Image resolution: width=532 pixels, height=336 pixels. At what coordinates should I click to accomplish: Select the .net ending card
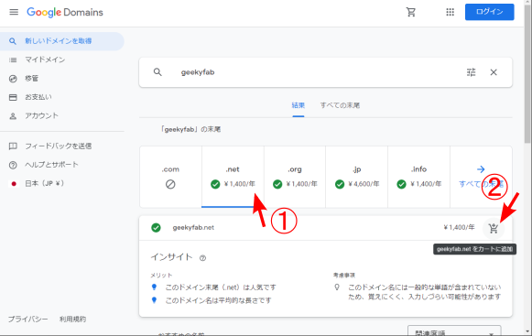[x=233, y=177]
